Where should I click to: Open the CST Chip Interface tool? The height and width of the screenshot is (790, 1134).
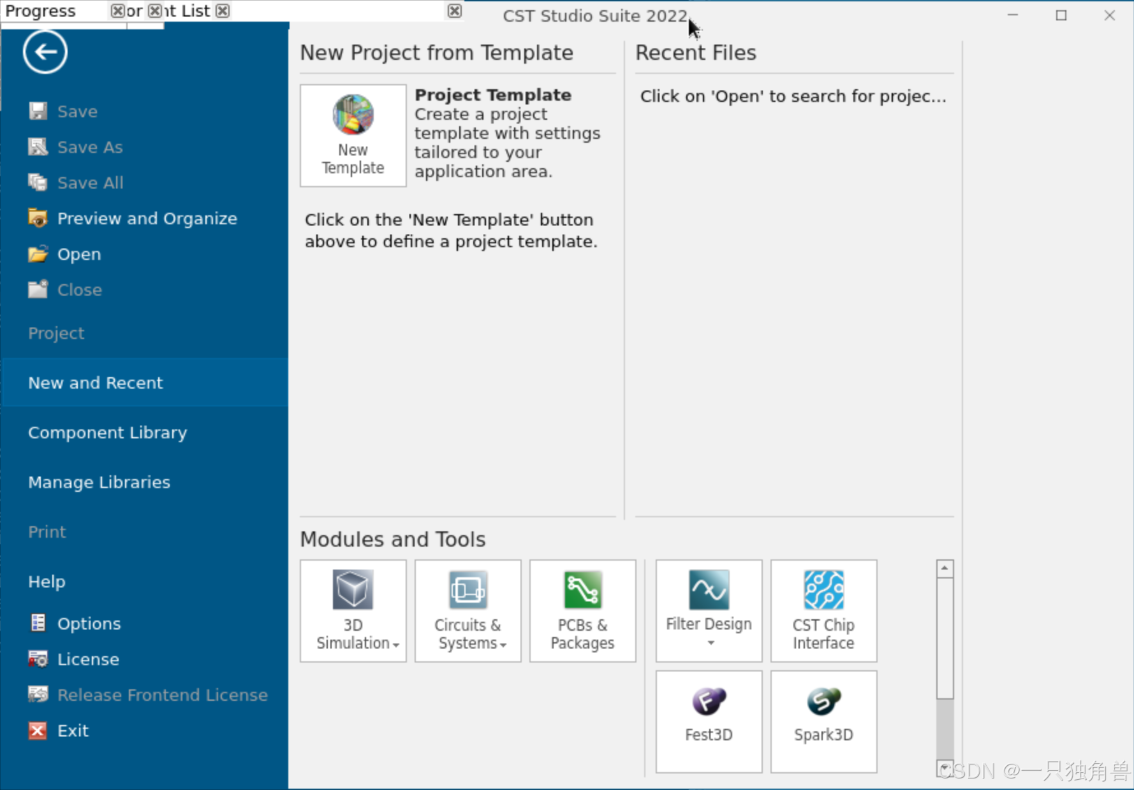(823, 611)
